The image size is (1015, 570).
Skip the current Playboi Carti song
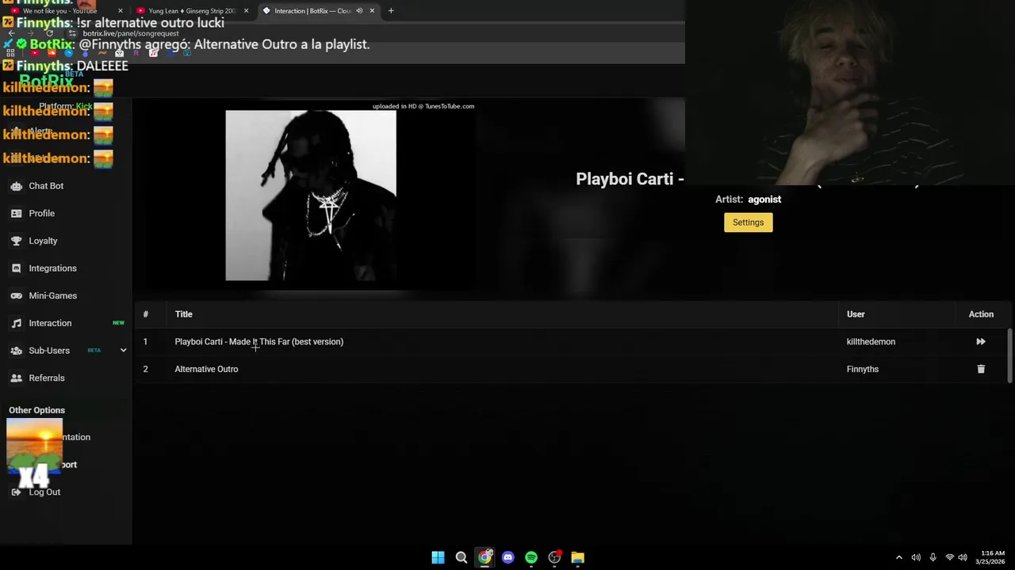981,342
